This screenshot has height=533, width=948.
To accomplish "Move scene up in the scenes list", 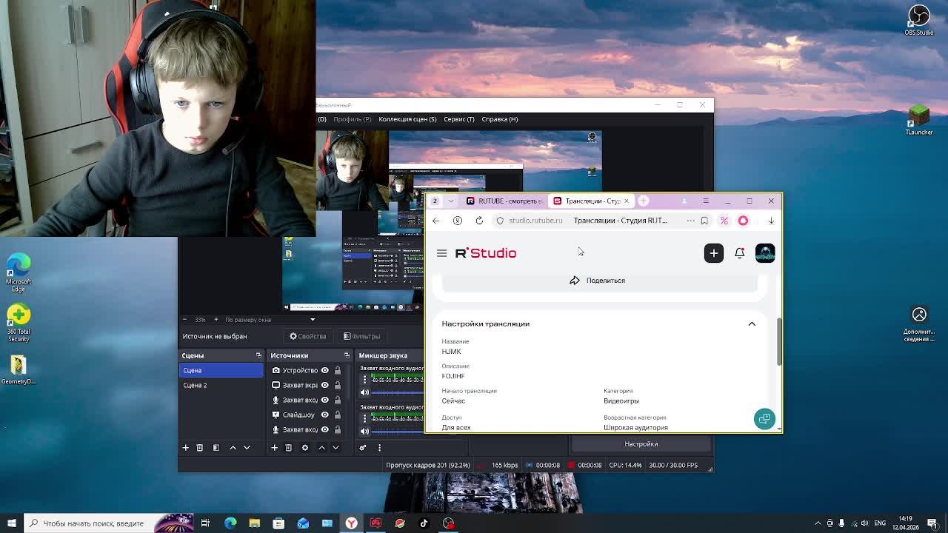I will 233,447.
